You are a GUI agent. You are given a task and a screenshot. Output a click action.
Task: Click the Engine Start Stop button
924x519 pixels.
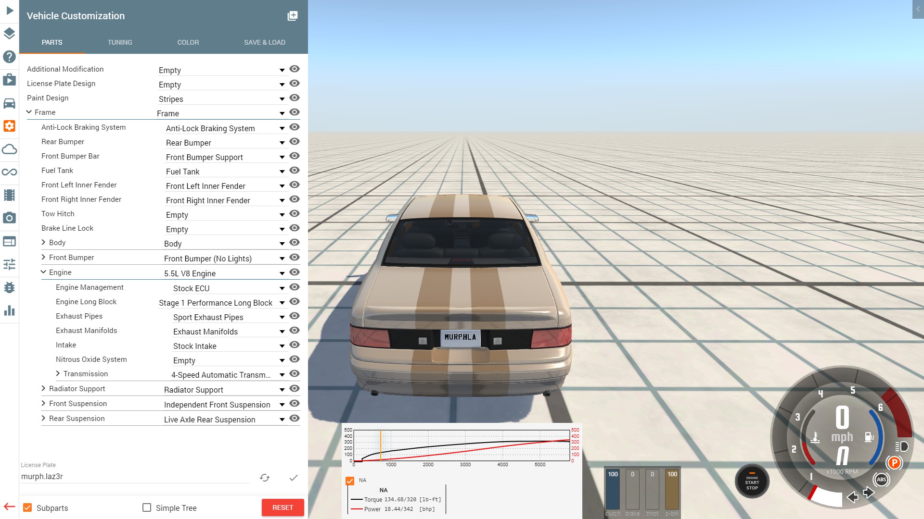(x=752, y=482)
